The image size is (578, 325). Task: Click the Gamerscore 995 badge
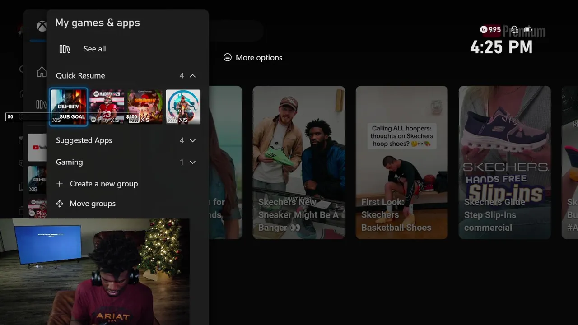[x=490, y=29]
